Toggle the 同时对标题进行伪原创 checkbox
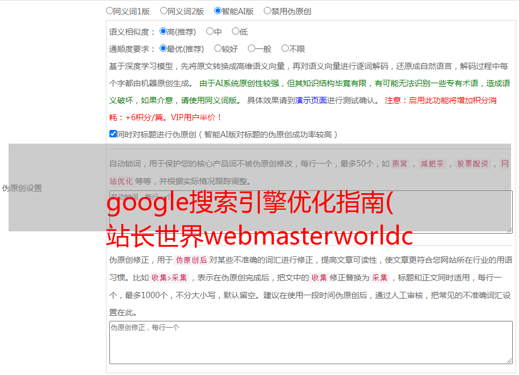 [x=113, y=134]
